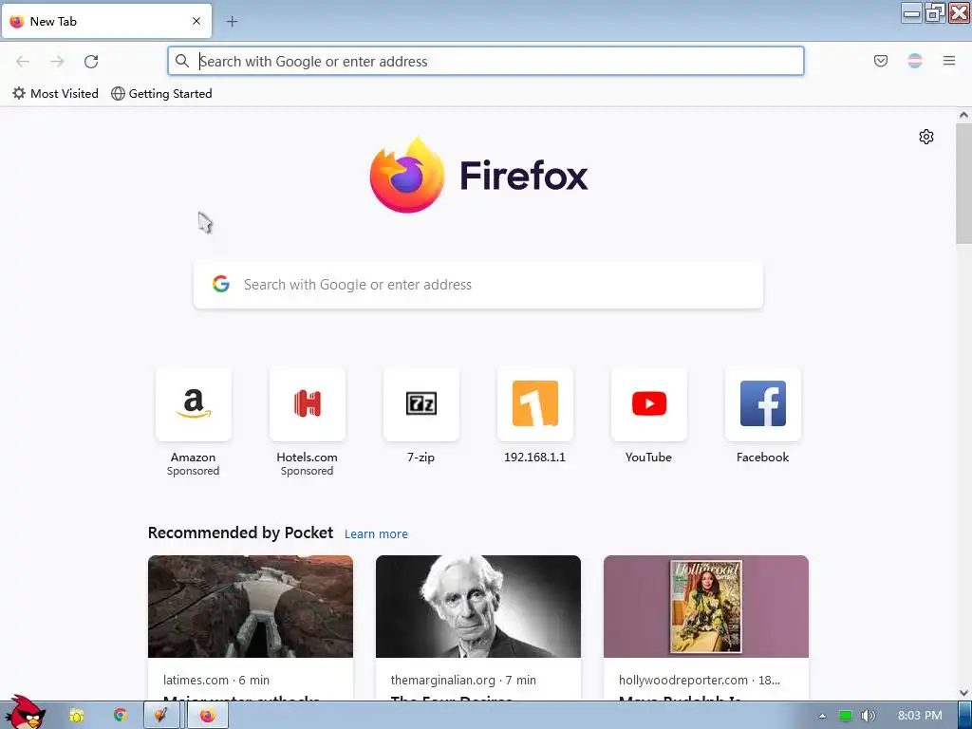Open the volume speaker tray icon
Viewport: 972px width, 729px height.
click(x=868, y=716)
